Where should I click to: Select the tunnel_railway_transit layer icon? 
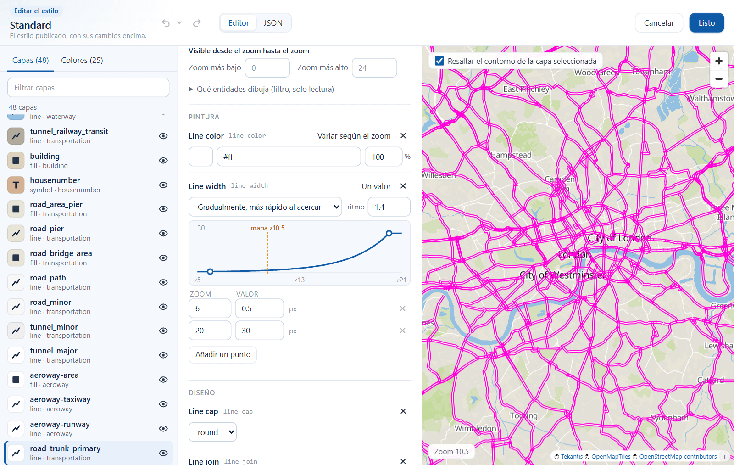16,136
